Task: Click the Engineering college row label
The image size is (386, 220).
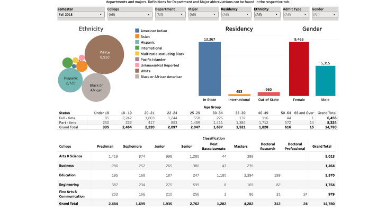Action: [69, 184]
